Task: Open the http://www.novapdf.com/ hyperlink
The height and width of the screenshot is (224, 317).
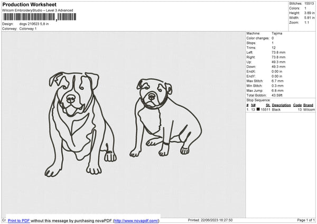Action: point(136,220)
